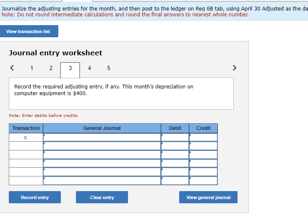
Task: Click the Debit column header
Action: (175, 128)
